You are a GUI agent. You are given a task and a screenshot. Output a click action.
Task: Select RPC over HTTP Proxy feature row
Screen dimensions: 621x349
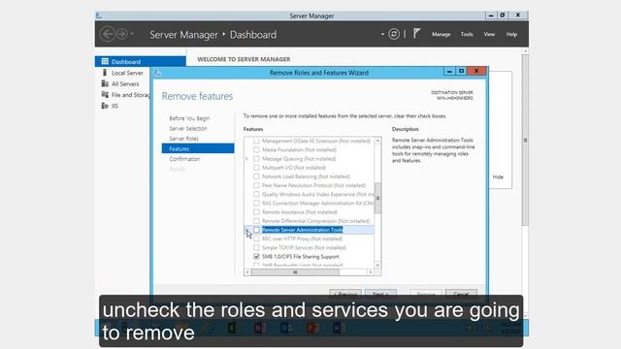(x=302, y=239)
